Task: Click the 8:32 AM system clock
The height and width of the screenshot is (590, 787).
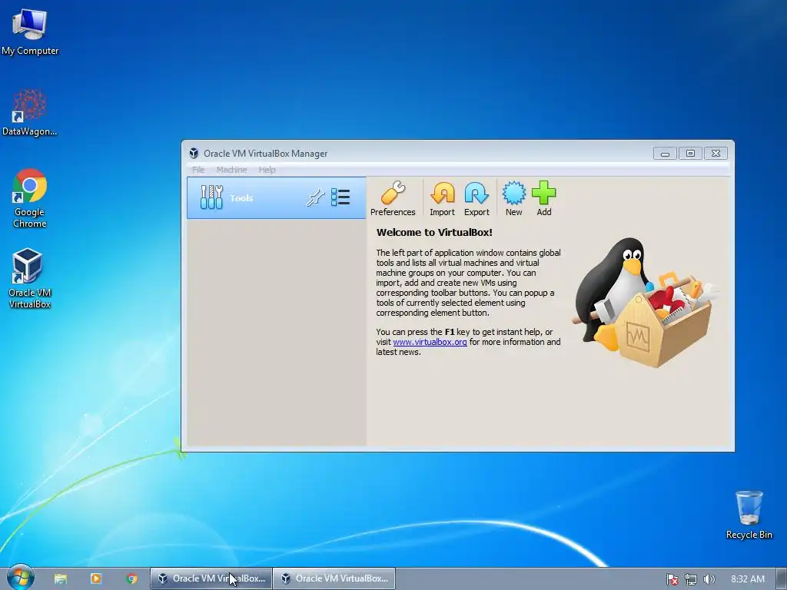Action: [x=748, y=579]
